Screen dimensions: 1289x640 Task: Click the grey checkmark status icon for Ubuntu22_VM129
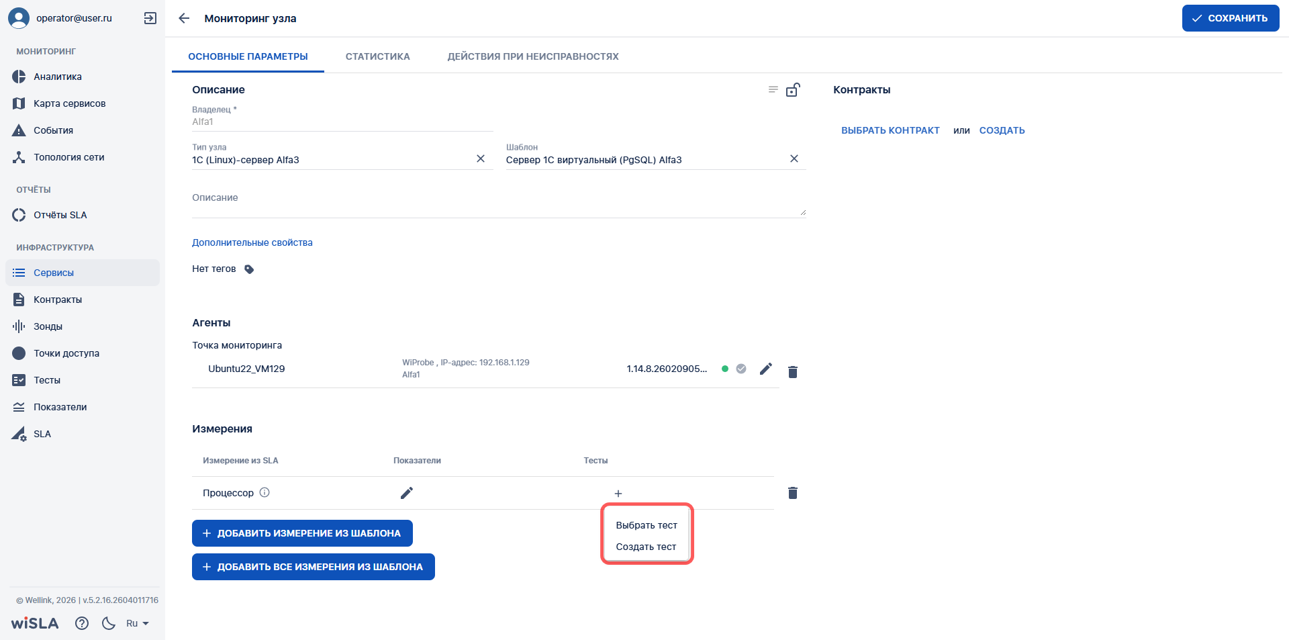[x=741, y=369]
